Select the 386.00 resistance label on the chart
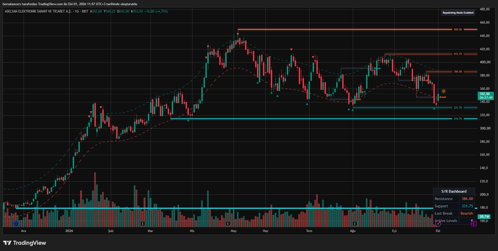The height and width of the screenshot is (251, 498). 458,72
